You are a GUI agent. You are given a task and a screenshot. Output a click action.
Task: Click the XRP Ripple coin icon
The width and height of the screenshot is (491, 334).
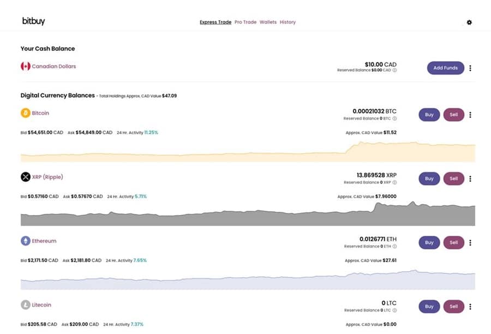coord(25,177)
